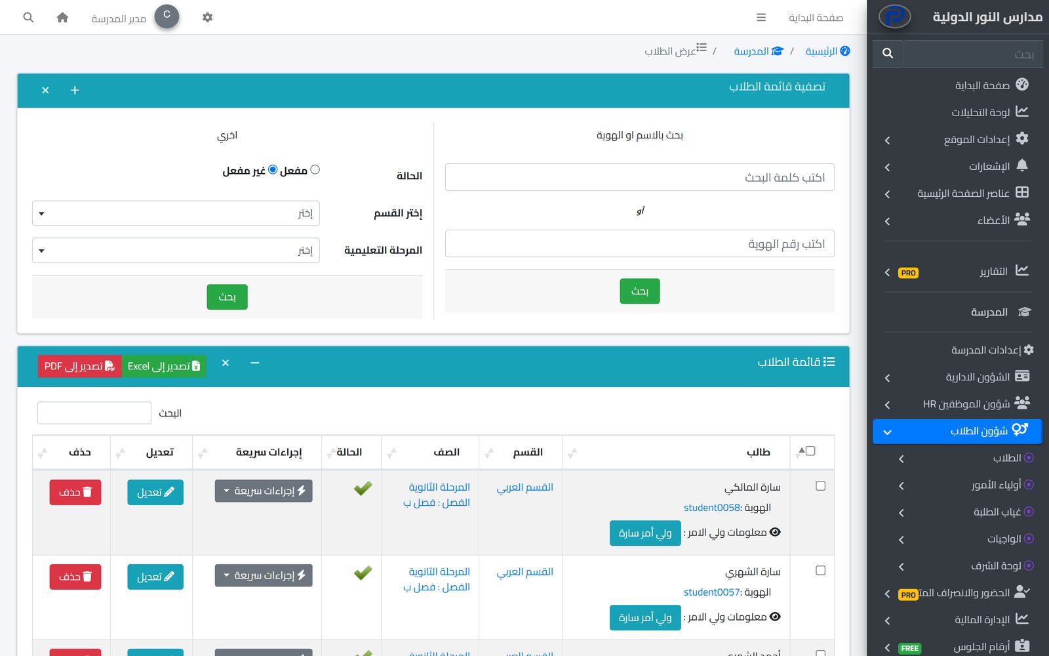The image size is (1049, 656).
Task: Open the المرحلة التعليمية dropdown
Action: 176,251
